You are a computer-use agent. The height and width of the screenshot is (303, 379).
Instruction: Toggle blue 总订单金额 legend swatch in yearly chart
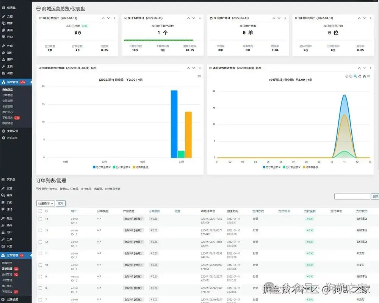94,167
